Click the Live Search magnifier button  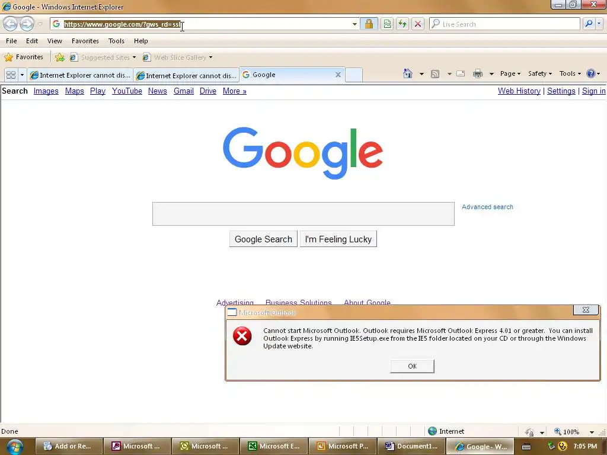tap(589, 24)
